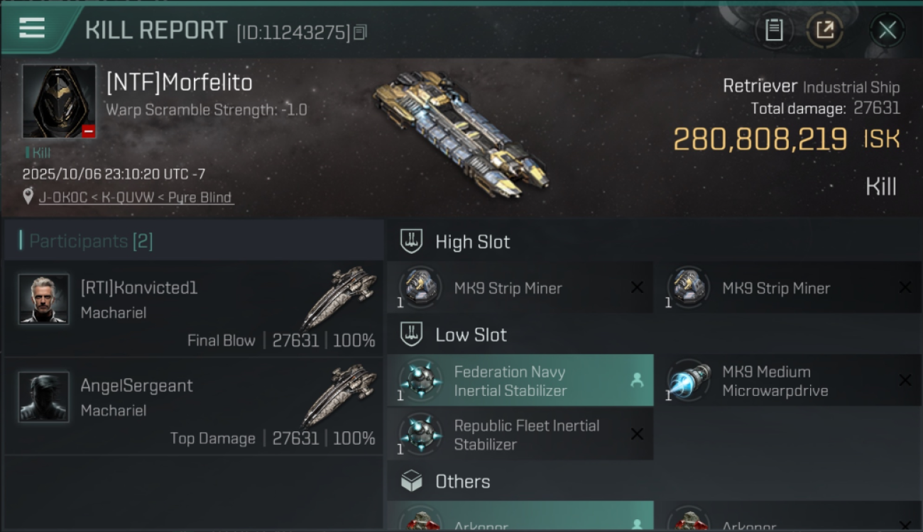The width and height of the screenshot is (923, 532).
Task: Select the MK9 Medium Microwarpdrive module
Action: click(x=788, y=381)
